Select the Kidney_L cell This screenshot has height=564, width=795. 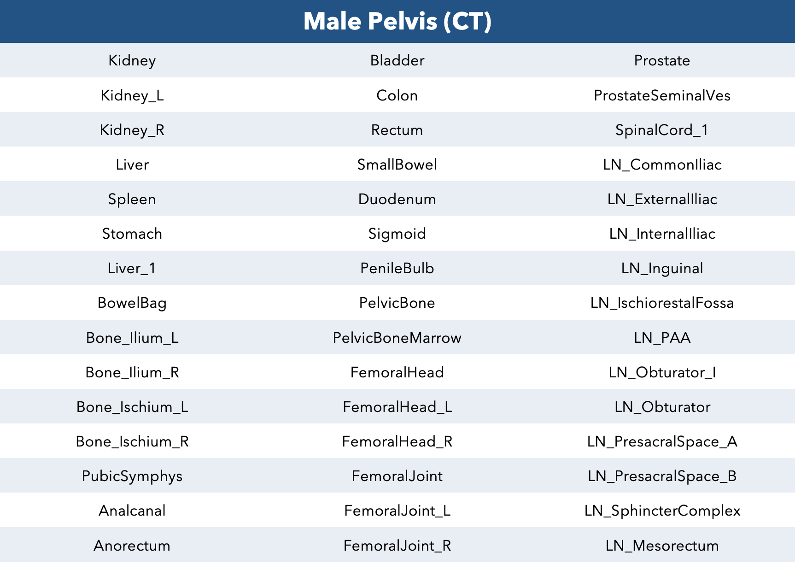[x=132, y=95]
